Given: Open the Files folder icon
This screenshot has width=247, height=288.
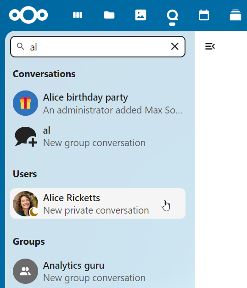Looking at the screenshot, I should click(x=109, y=15).
